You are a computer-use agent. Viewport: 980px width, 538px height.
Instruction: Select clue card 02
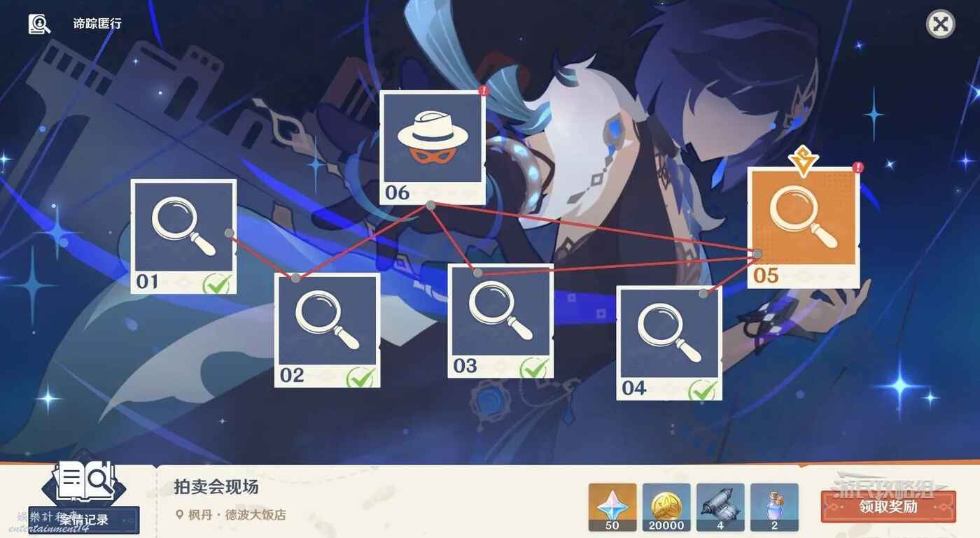tap(327, 330)
